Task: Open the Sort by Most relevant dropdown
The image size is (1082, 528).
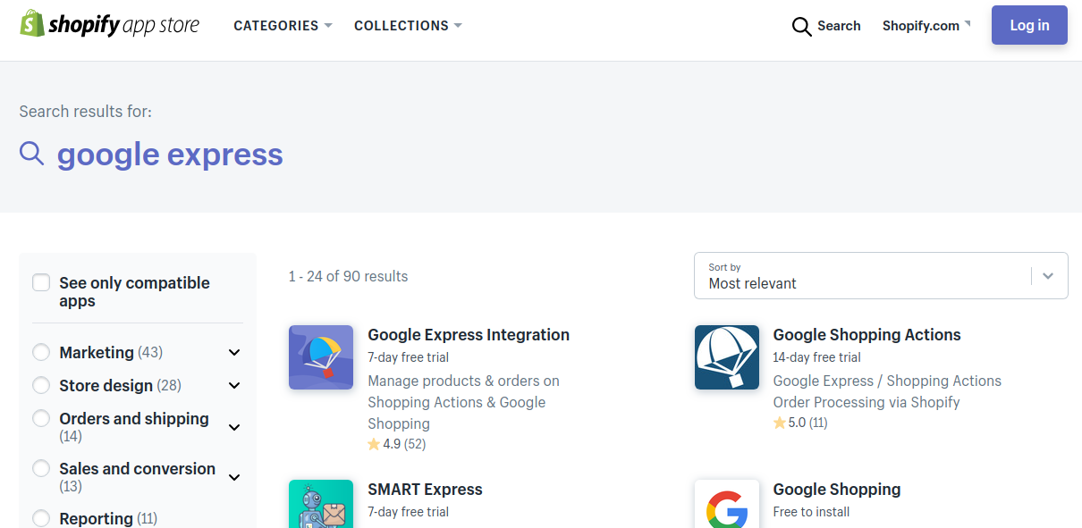Action: click(x=881, y=275)
